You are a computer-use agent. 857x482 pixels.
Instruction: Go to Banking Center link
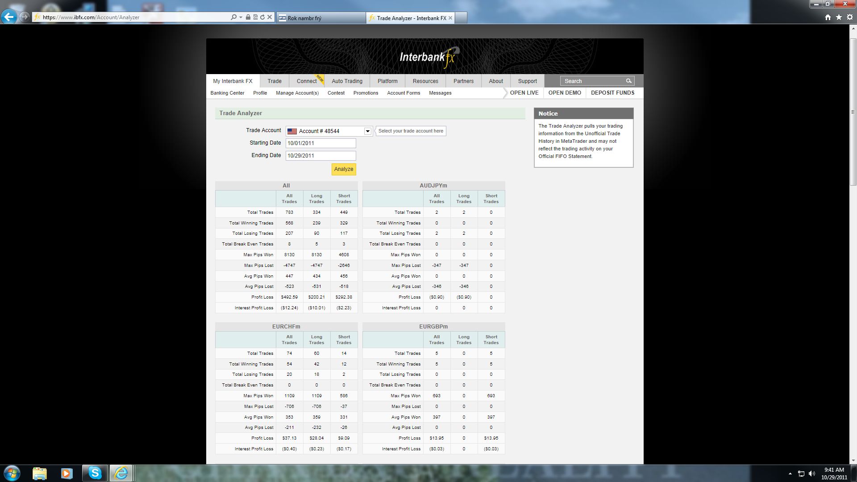(227, 93)
